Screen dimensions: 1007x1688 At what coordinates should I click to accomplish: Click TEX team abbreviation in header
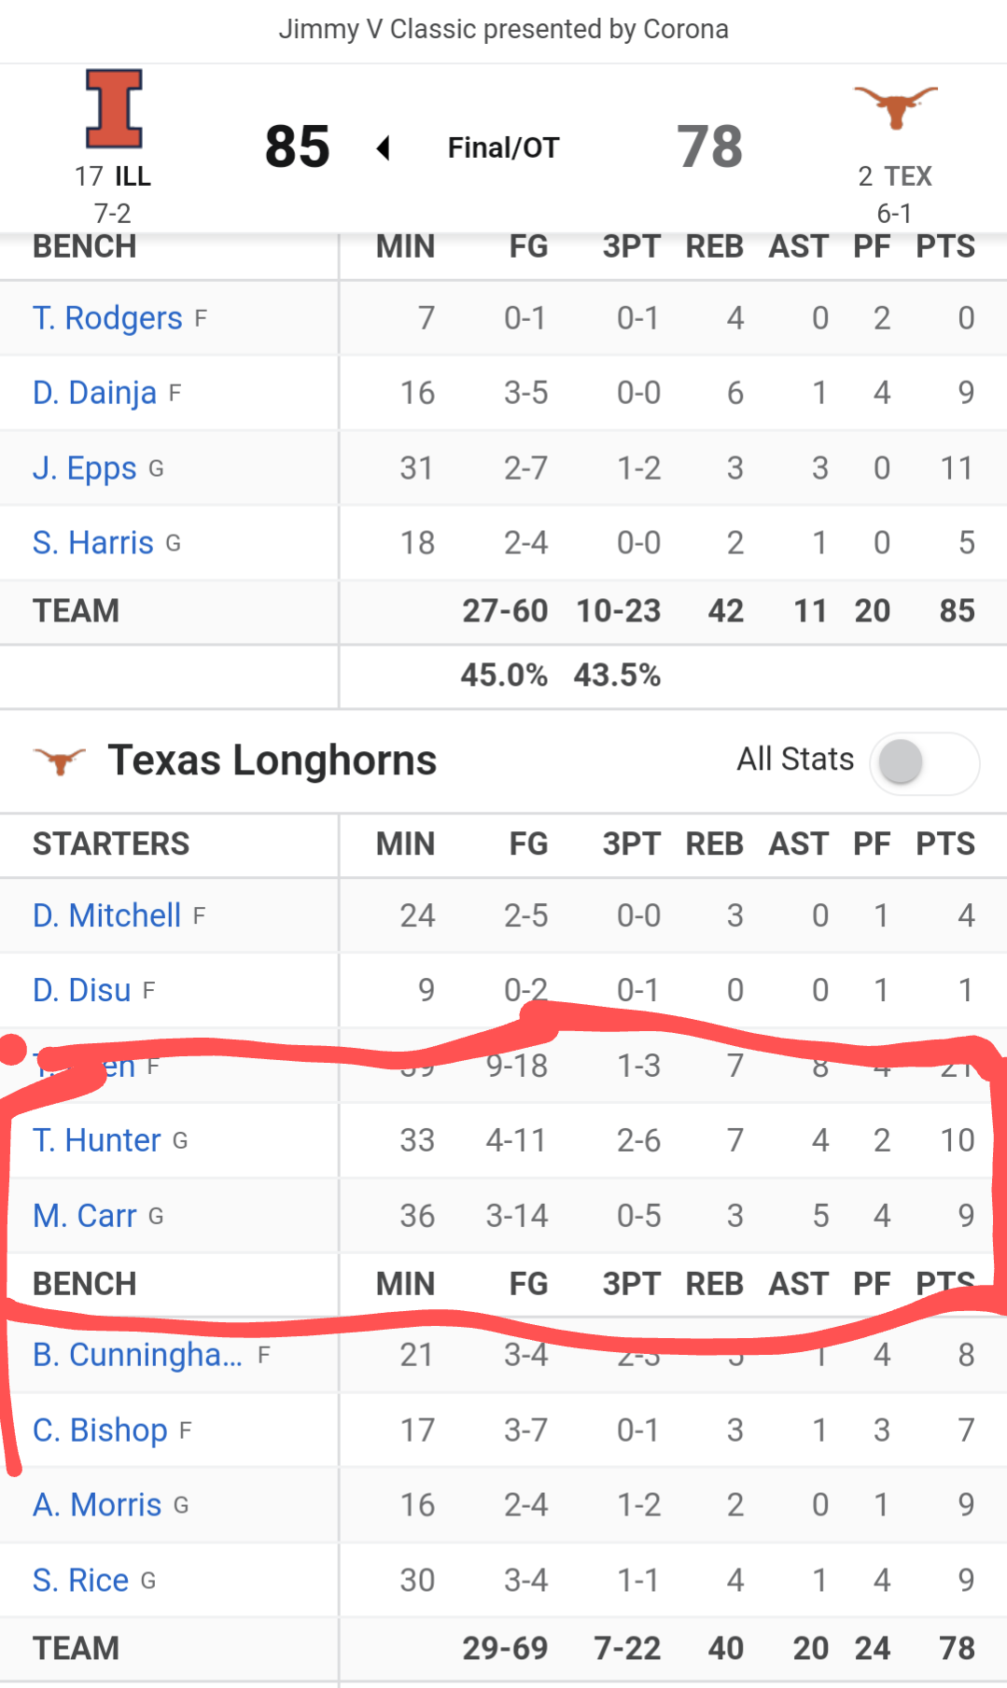(x=907, y=176)
